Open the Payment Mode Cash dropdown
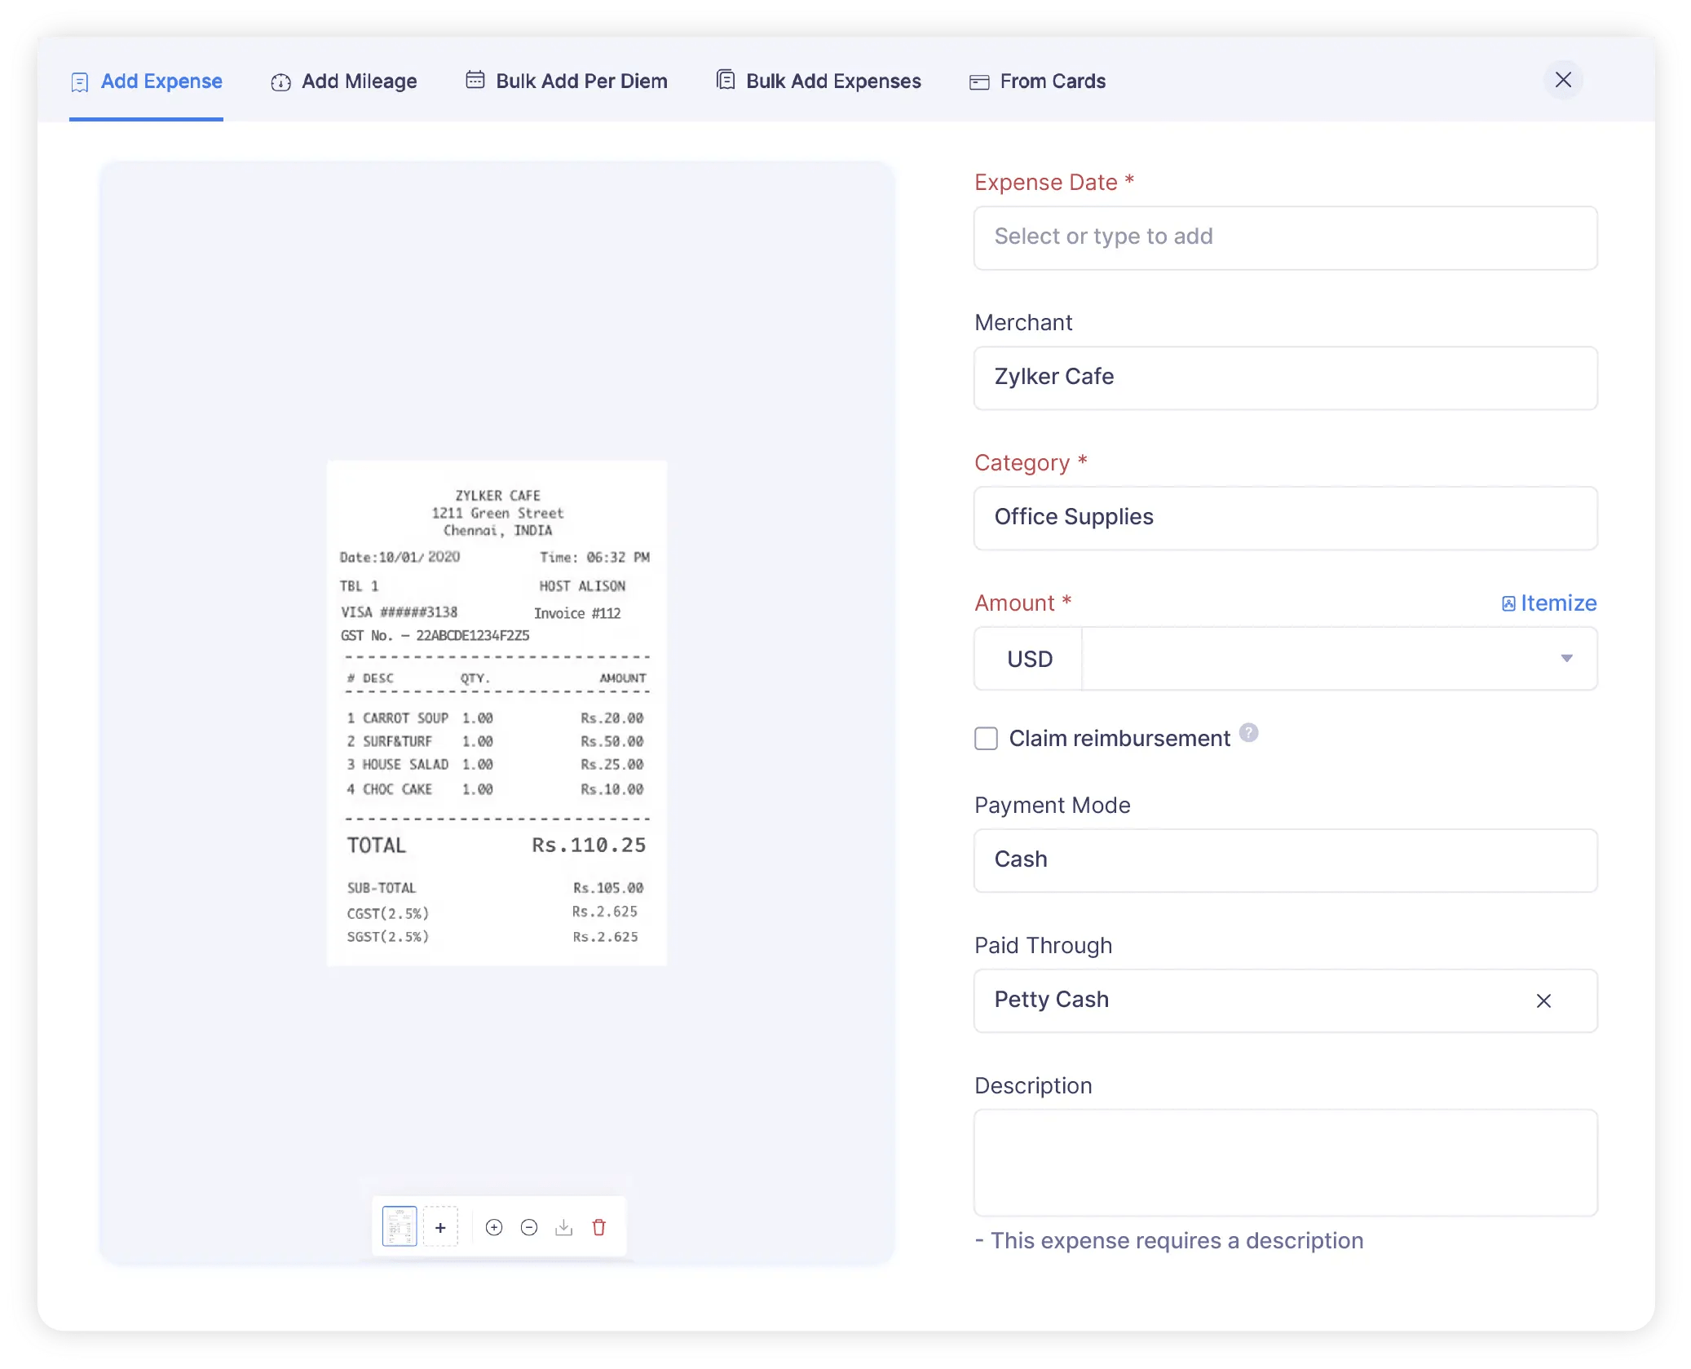Viewport: 1691px width, 1369px height. pos(1285,860)
